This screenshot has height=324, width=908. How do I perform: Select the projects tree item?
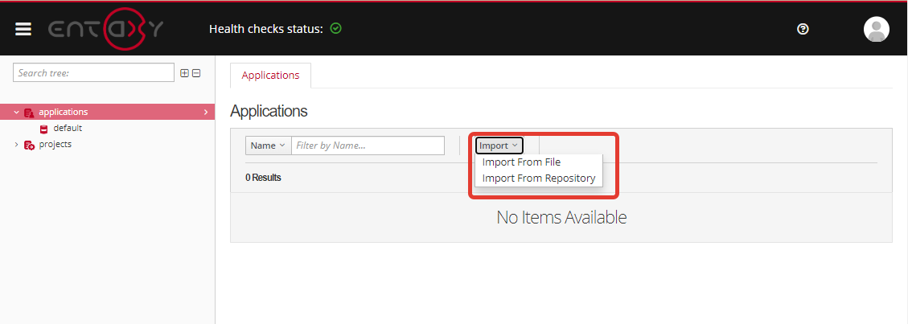click(x=55, y=144)
